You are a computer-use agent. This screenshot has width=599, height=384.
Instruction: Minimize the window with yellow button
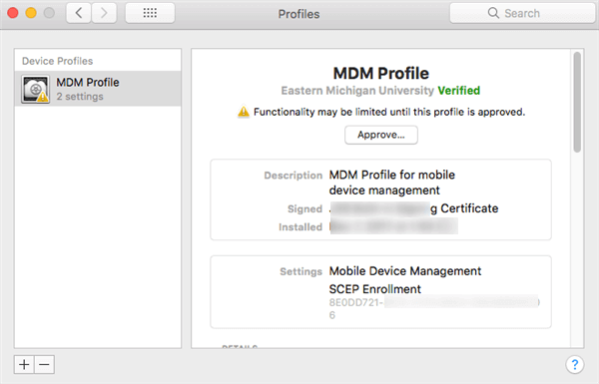coord(31,13)
